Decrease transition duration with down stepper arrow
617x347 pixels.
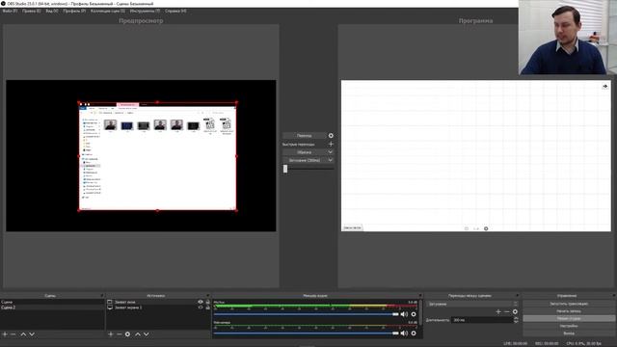(516, 322)
